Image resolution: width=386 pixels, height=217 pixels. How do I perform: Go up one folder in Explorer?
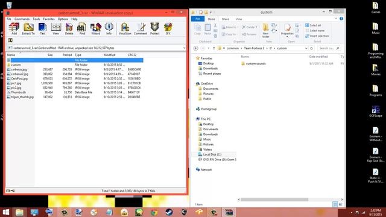pyautogui.click(x=214, y=48)
